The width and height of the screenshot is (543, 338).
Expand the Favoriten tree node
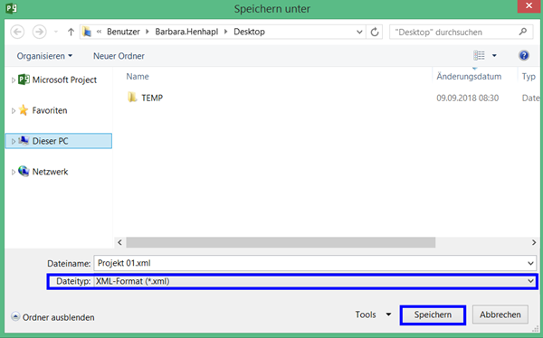point(14,110)
